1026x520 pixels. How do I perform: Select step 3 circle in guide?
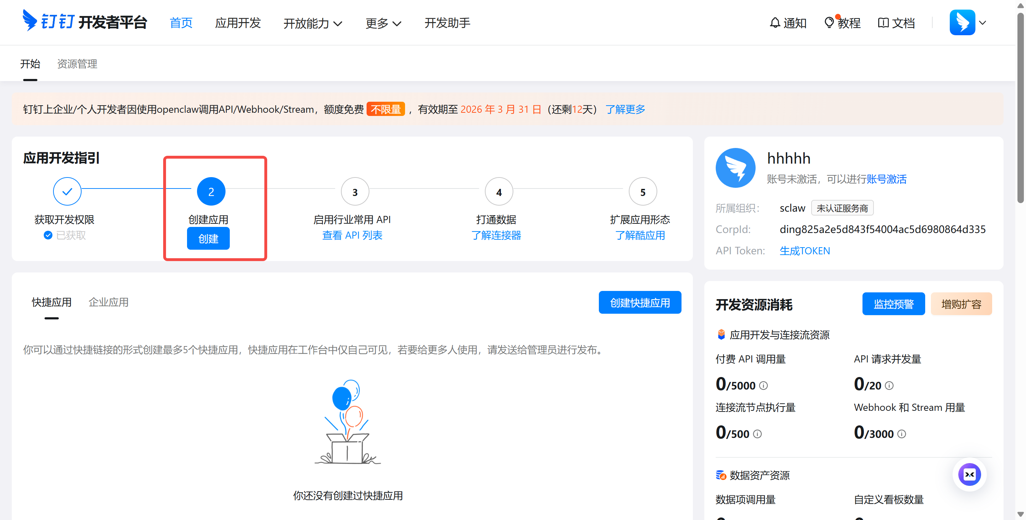[355, 192]
